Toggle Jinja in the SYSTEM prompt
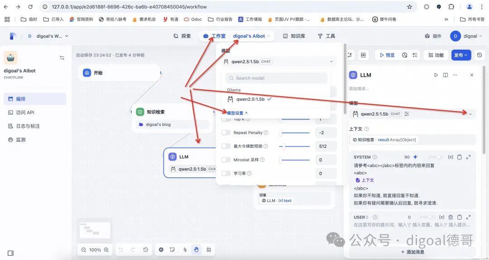 pos(440,157)
